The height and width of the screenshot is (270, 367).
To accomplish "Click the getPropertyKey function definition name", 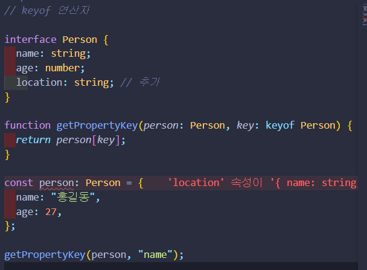I will click(x=97, y=126).
